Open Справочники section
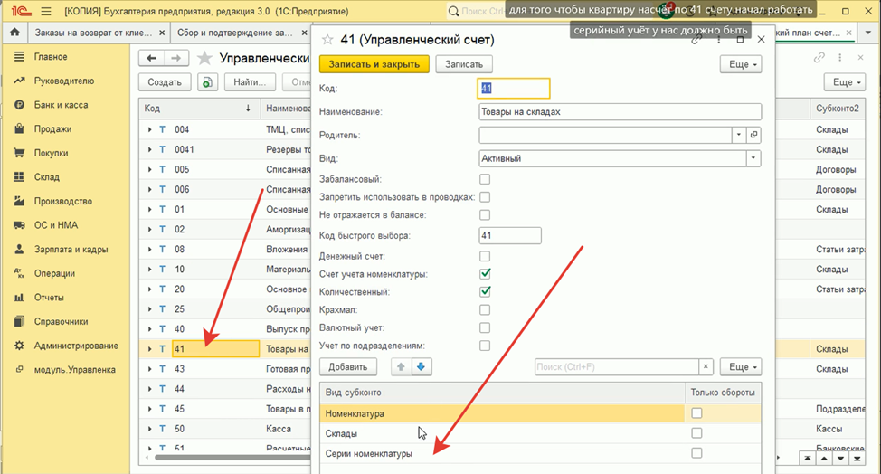This screenshot has width=881, height=474. click(x=62, y=322)
